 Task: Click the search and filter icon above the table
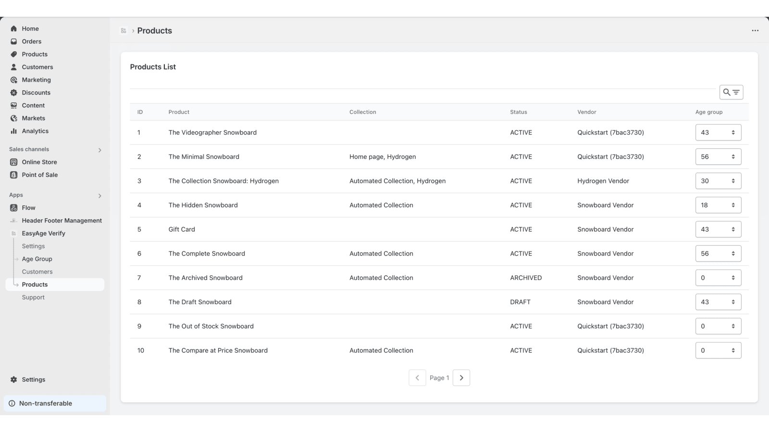[x=731, y=92]
